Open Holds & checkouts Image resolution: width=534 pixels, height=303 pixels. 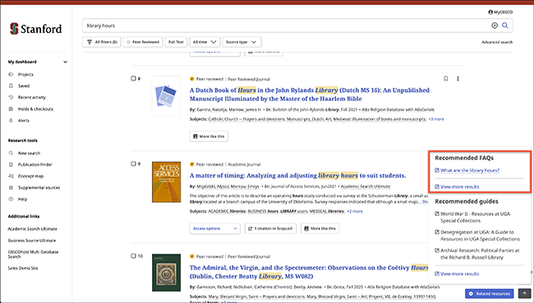35,109
